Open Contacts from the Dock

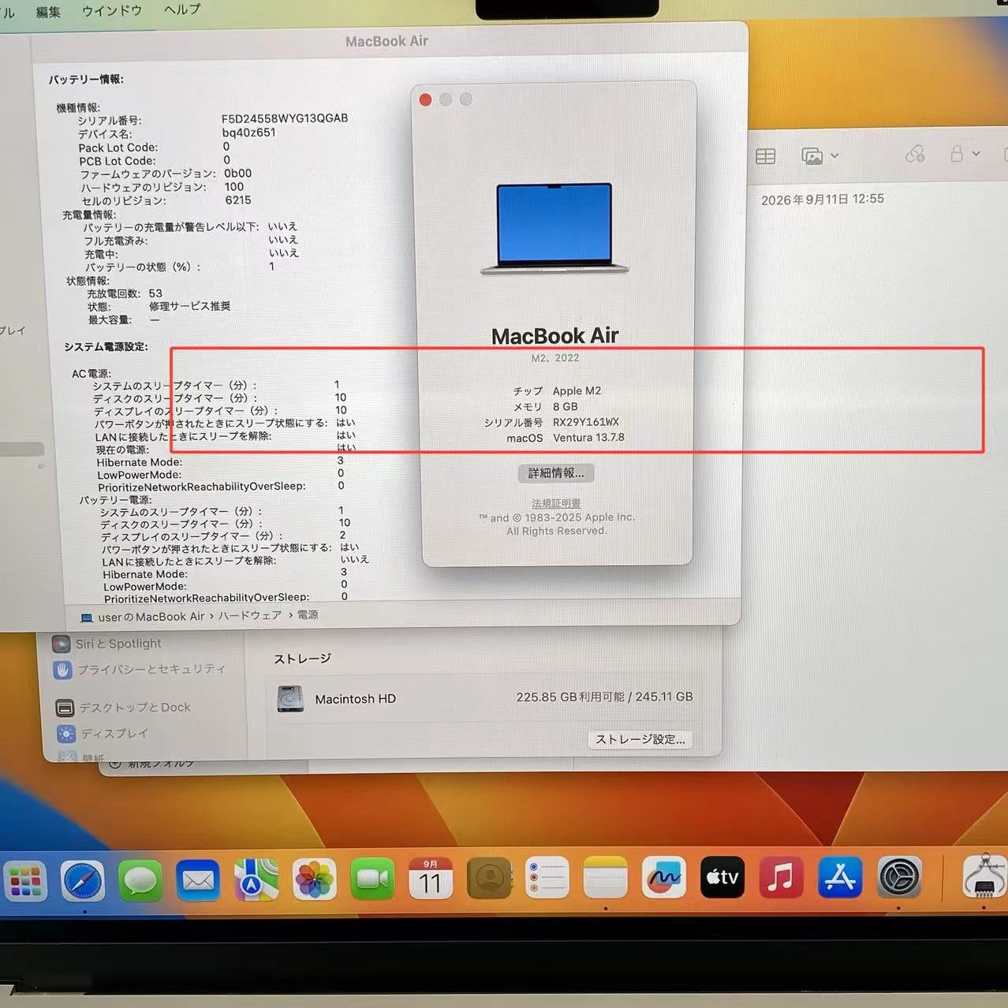[x=489, y=878]
